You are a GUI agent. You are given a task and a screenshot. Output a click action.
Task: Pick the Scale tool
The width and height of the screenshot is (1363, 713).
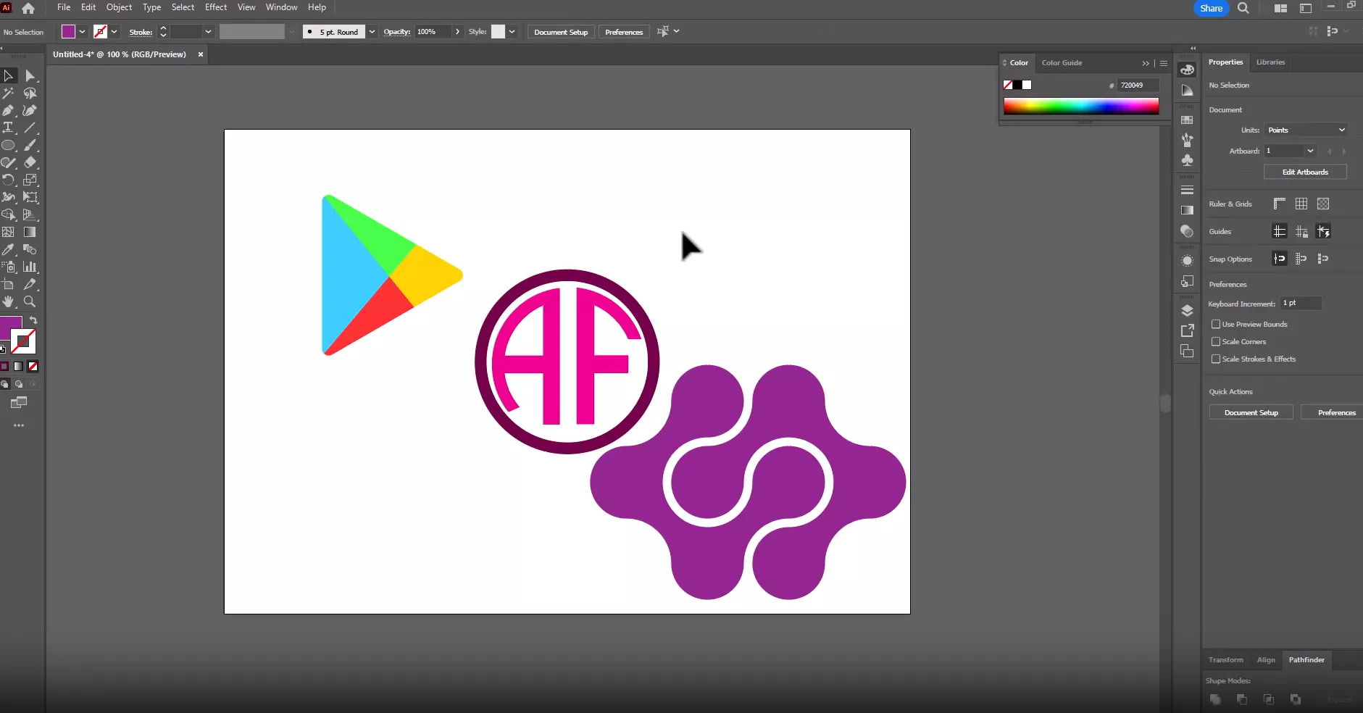click(x=30, y=180)
